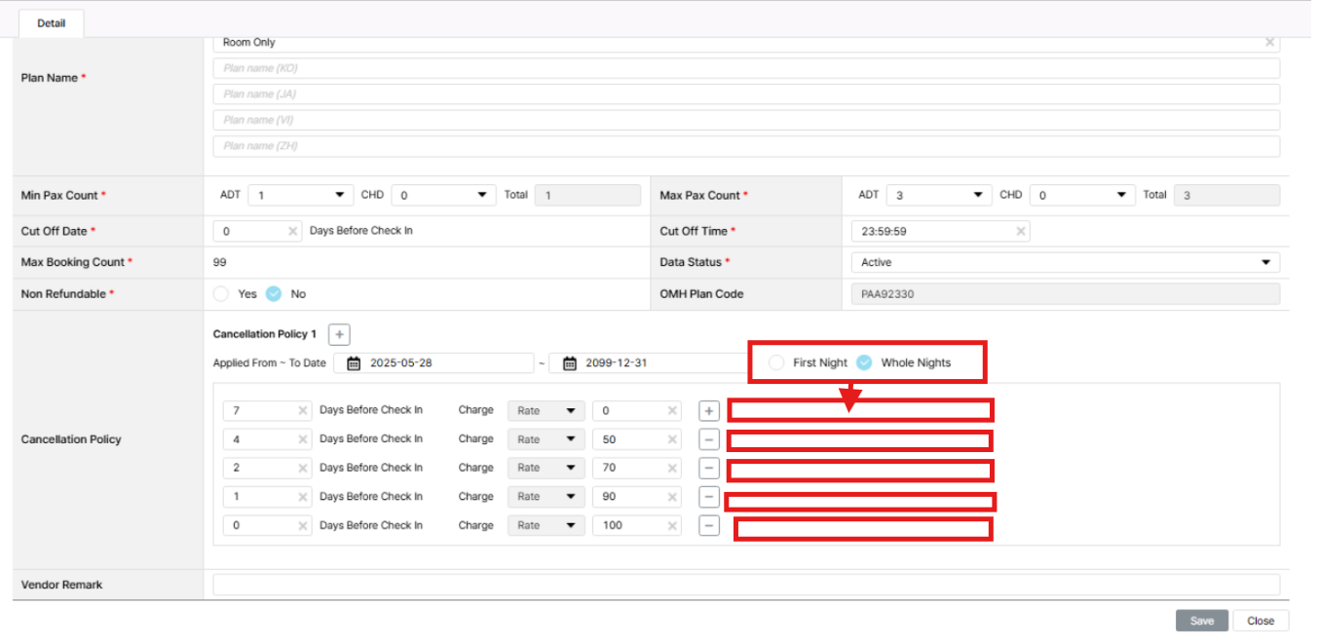Click the plus icon beside Cancellation Policy 1
This screenshot has width=1318, height=644.
coord(339,334)
